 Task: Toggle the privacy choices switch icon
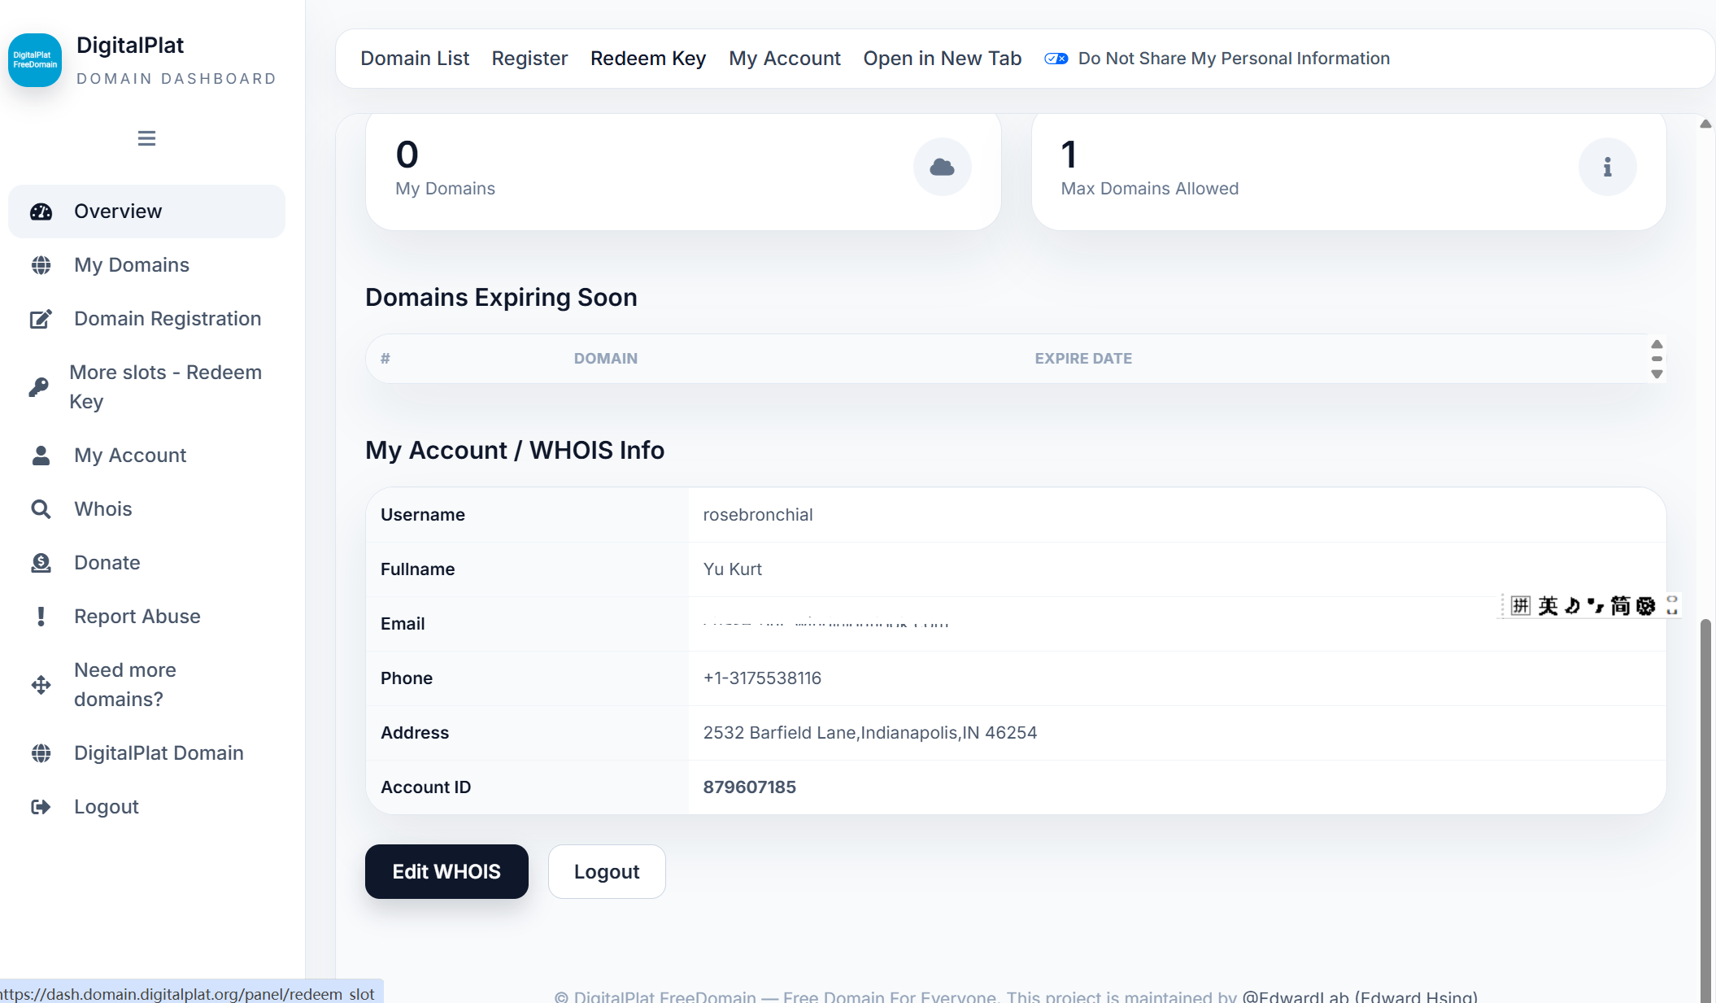[x=1056, y=59]
